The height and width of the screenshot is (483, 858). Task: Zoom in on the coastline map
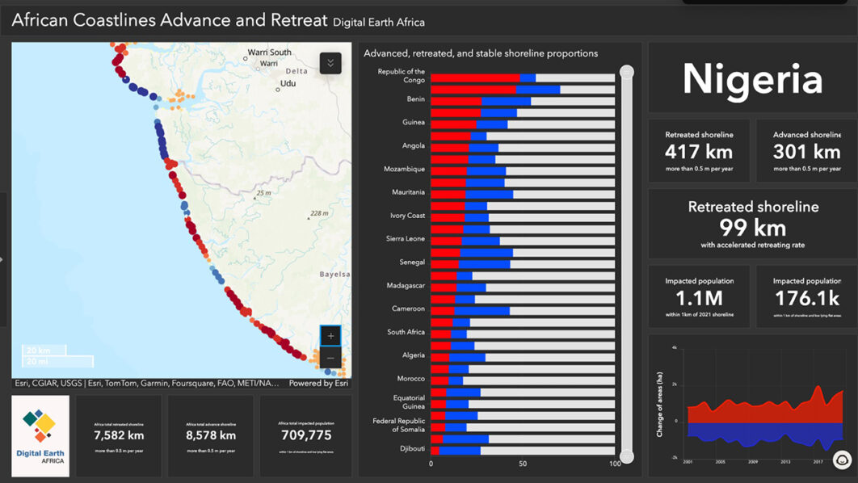point(330,335)
